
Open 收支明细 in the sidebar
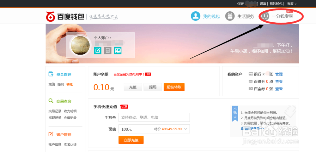click(x=70, y=111)
